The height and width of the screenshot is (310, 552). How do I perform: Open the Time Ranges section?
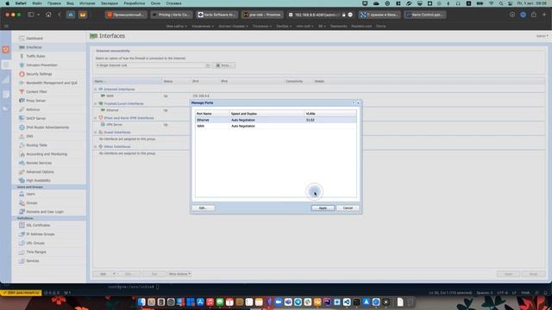36,252
